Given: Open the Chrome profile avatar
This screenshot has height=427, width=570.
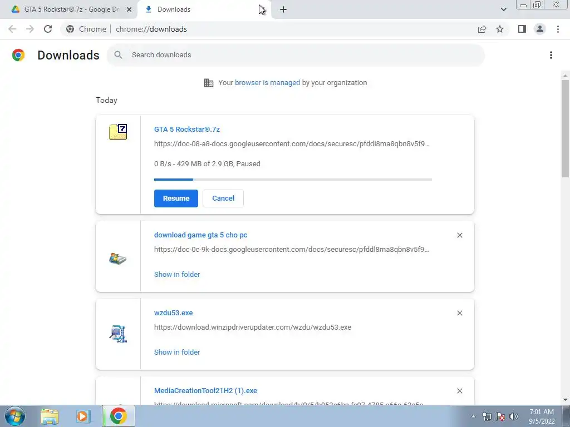Looking at the screenshot, I should click(540, 29).
